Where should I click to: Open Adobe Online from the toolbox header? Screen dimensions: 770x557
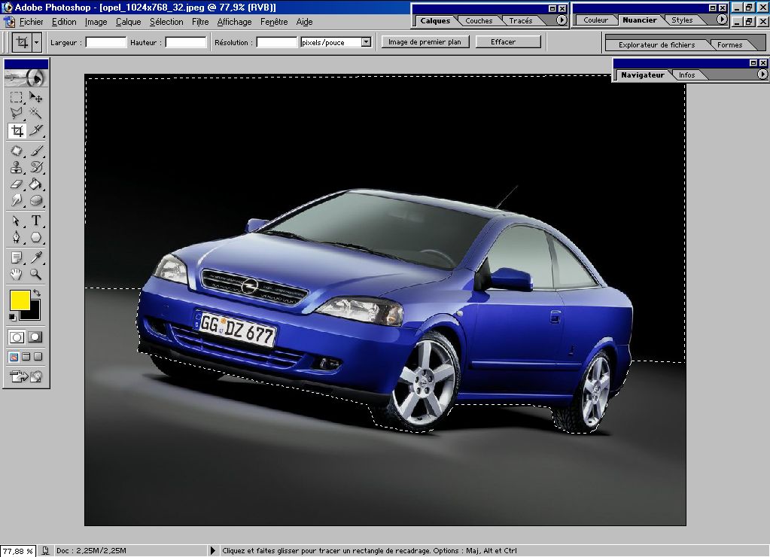click(26, 78)
